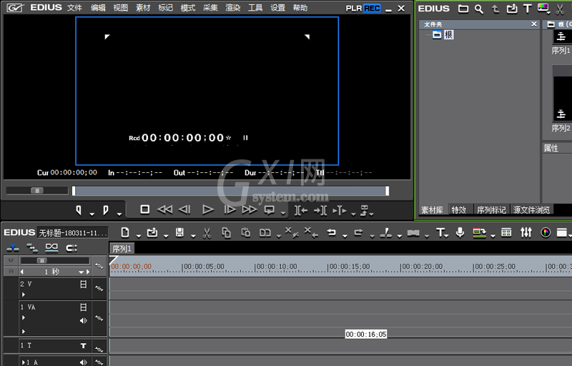
Task: Click New sequence icon in timeline toolbar
Action: point(125,232)
